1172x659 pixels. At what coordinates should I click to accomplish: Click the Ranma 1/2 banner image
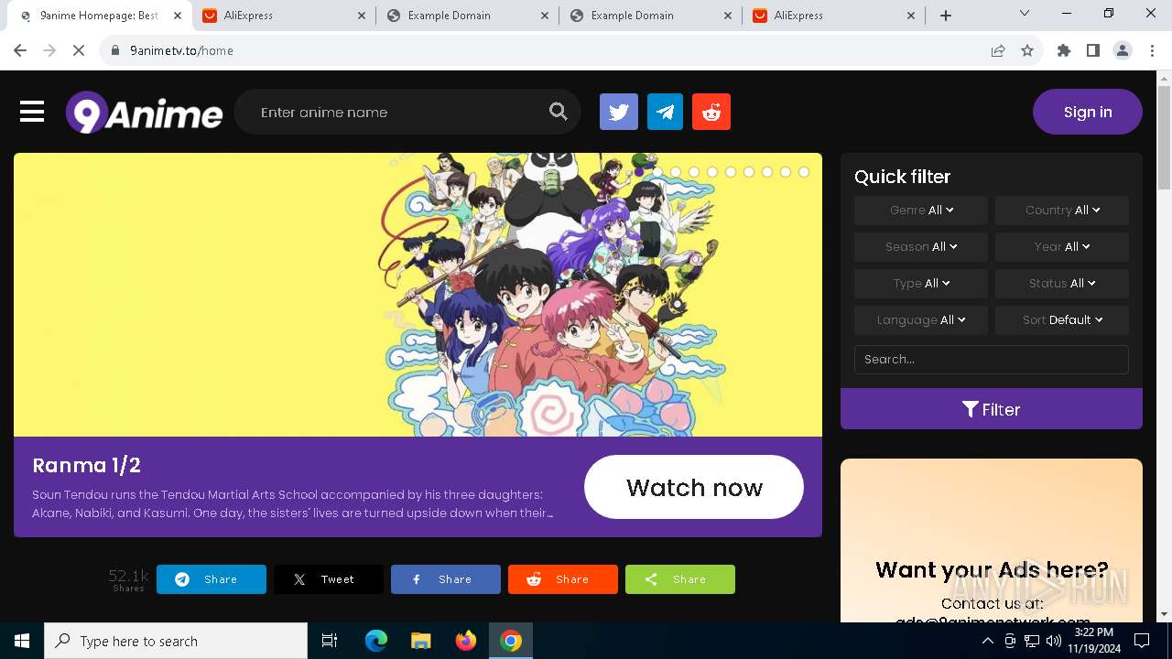tap(418, 295)
